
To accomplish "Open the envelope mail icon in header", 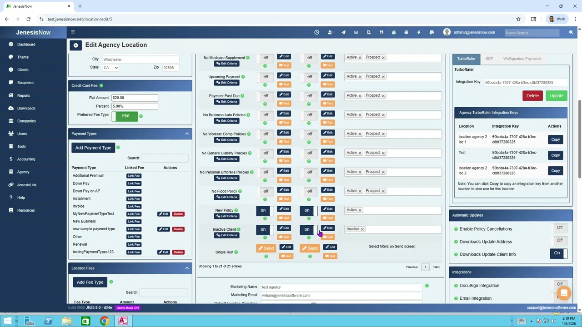I will click(356, 32).
